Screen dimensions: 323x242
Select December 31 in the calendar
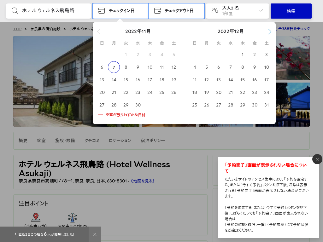(x=267, y=105)
